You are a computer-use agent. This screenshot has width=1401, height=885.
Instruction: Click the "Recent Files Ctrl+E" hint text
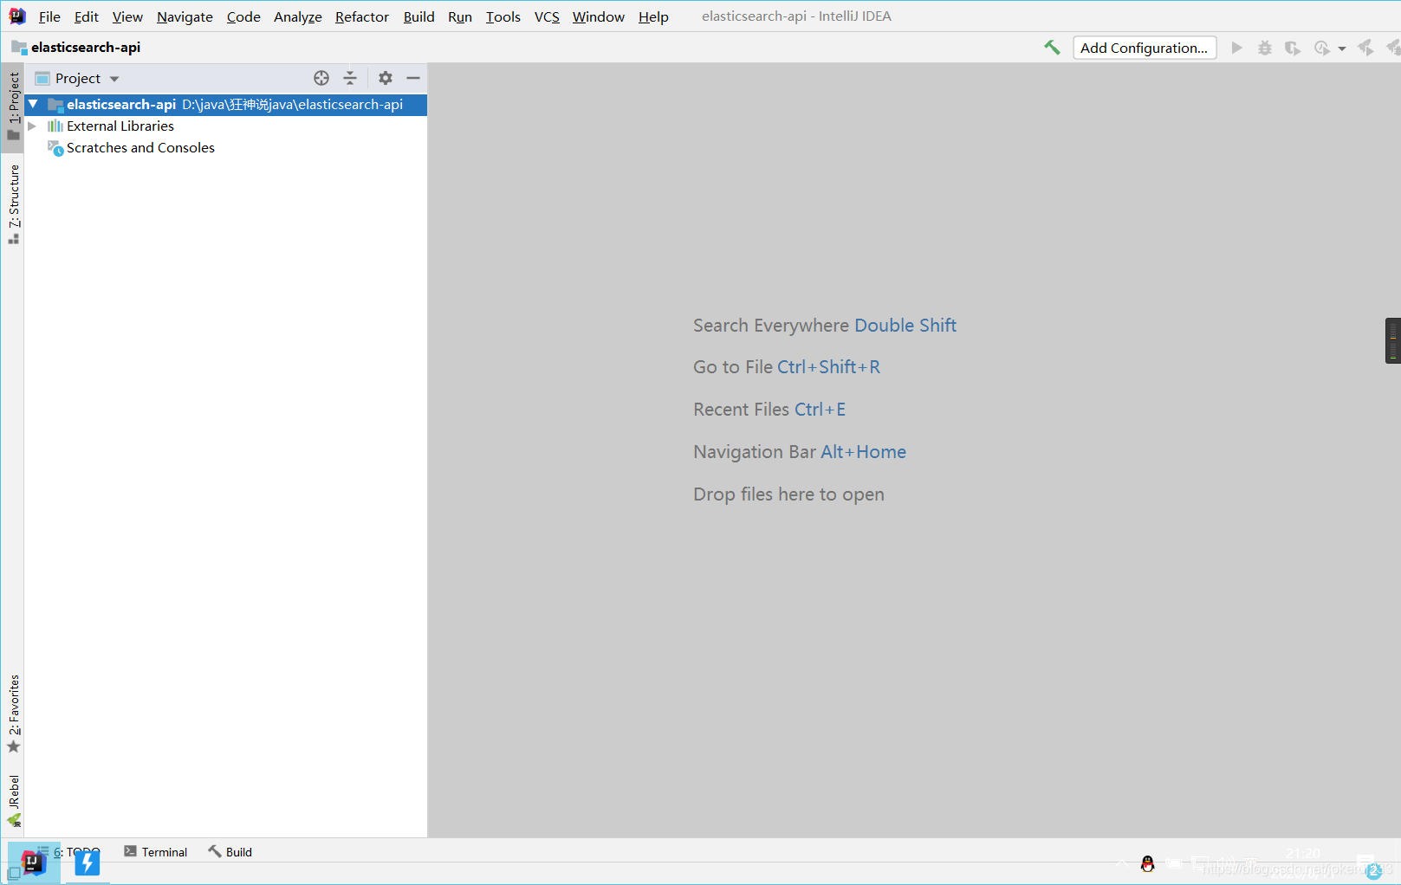point(769,410)
